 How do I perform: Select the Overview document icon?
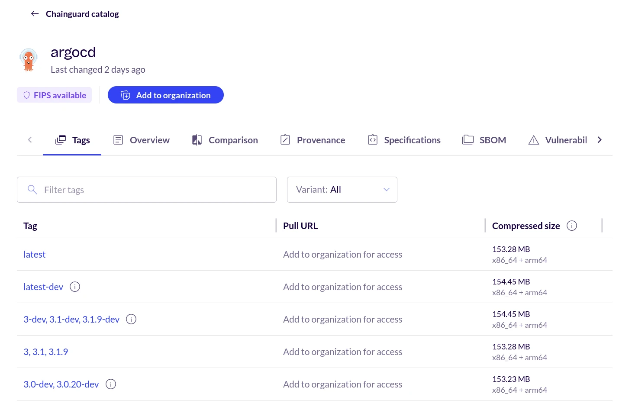pos(118,139)
